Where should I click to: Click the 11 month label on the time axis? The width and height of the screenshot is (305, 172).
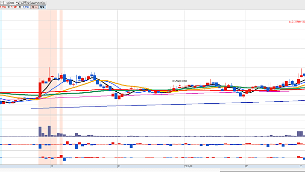(x=52, y=166)
